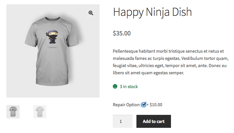Focus the quantity input field
Viewport: 234px width, 133px height.
click(123, 121)
